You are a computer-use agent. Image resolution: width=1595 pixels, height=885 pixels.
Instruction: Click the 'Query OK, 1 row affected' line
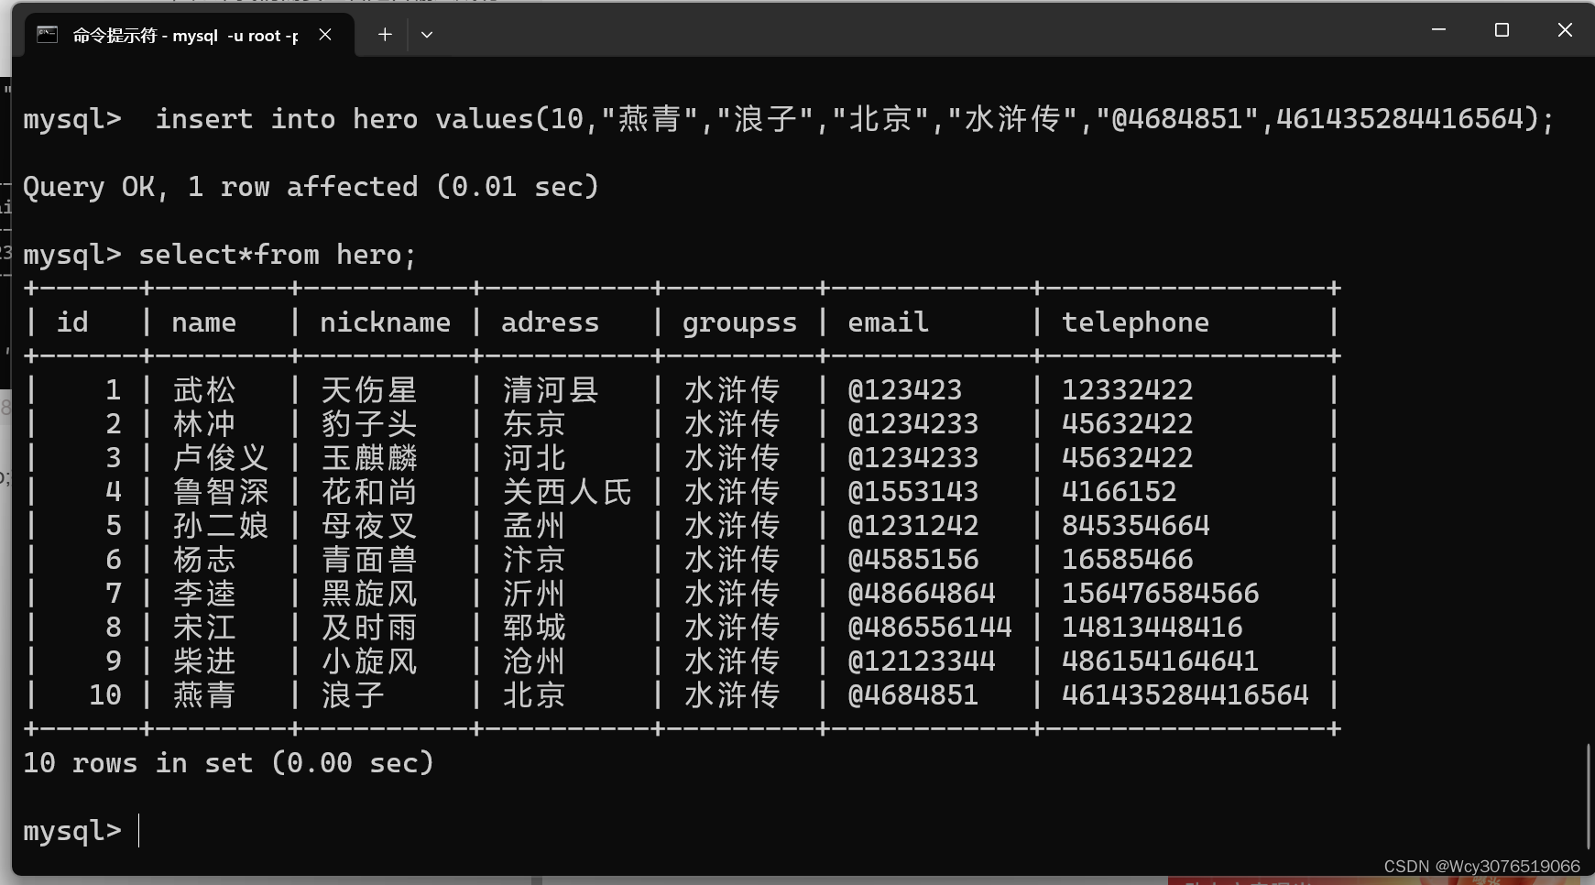311,187
